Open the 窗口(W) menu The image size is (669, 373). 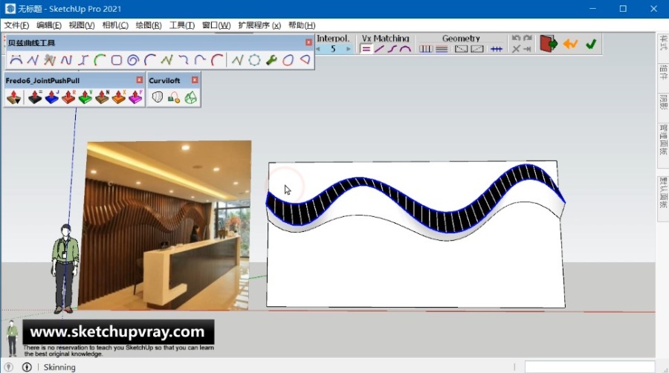[x=216, y=25]
